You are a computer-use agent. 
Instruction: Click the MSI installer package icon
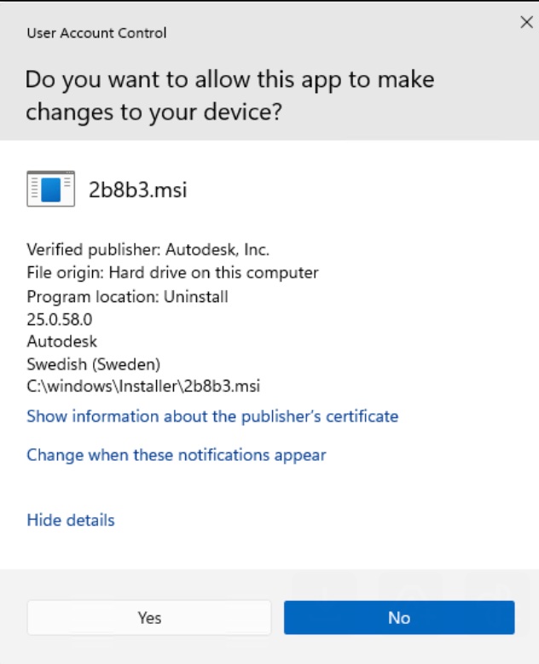tap(50, 189)
